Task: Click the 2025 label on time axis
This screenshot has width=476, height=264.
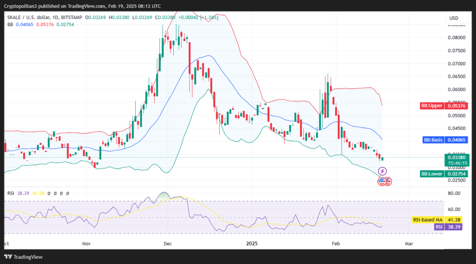Action: [252, 243]
